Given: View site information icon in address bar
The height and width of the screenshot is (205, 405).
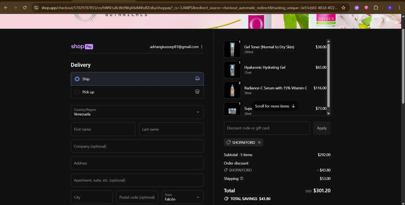Looking at the screenshot, I should (36, 8).
